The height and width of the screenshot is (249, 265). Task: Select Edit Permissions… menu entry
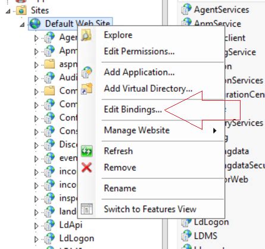139,51
